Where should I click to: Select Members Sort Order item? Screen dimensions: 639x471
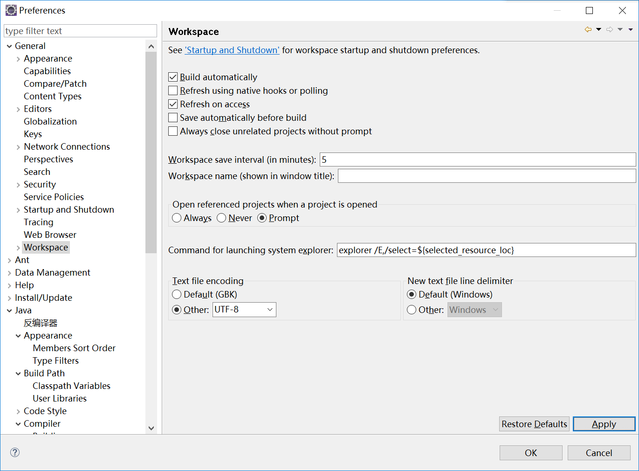[74, 348]
